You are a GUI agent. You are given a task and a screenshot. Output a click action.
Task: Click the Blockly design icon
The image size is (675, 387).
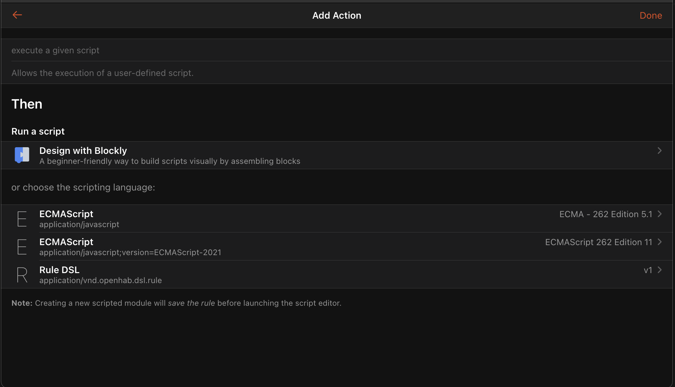[22, 155]
